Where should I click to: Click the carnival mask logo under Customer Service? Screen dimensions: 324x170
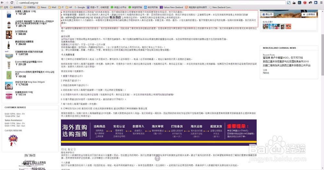[x=13, y=140]
